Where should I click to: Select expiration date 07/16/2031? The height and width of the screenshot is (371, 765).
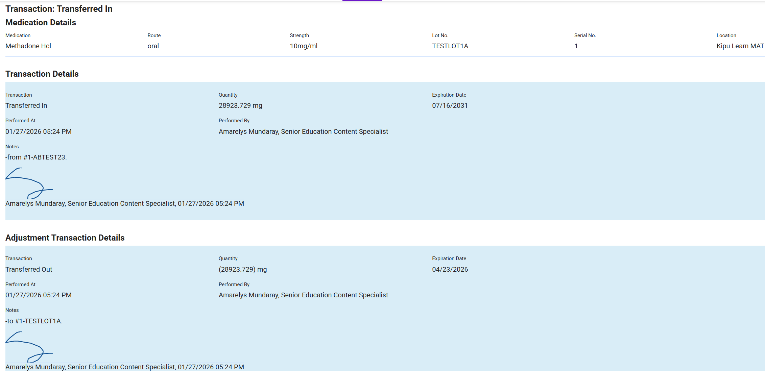pos(450,105)
